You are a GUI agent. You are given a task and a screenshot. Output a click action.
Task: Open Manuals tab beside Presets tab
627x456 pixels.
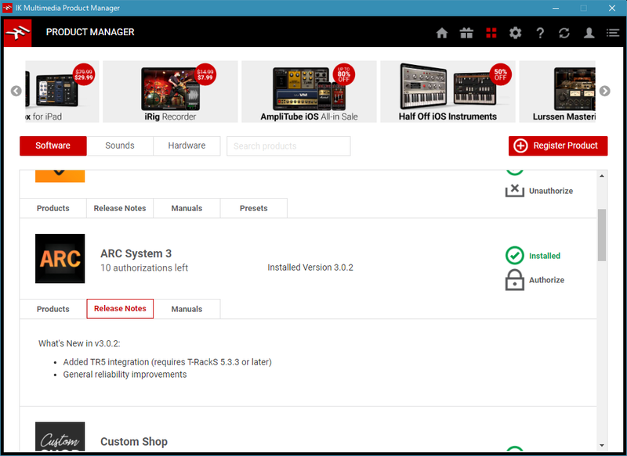[x=187, y=208]
